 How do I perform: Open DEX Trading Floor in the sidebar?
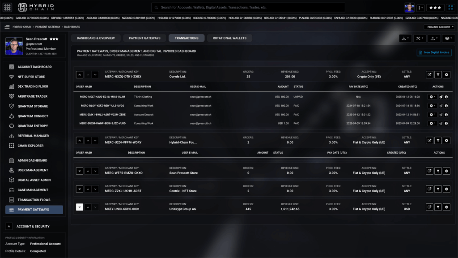(33, 86)
